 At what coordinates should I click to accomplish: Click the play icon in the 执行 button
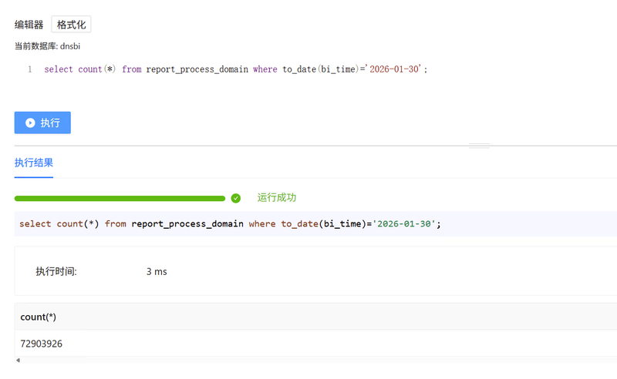(x=30, y=122)
